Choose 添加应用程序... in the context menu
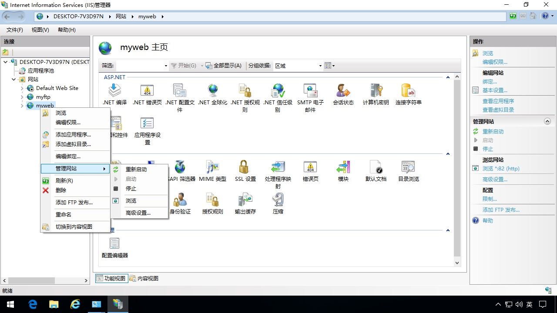Screen dimensions: 557x313 (x=75, y=135)
